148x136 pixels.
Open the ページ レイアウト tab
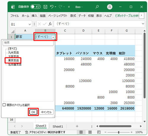click(58, 16)
